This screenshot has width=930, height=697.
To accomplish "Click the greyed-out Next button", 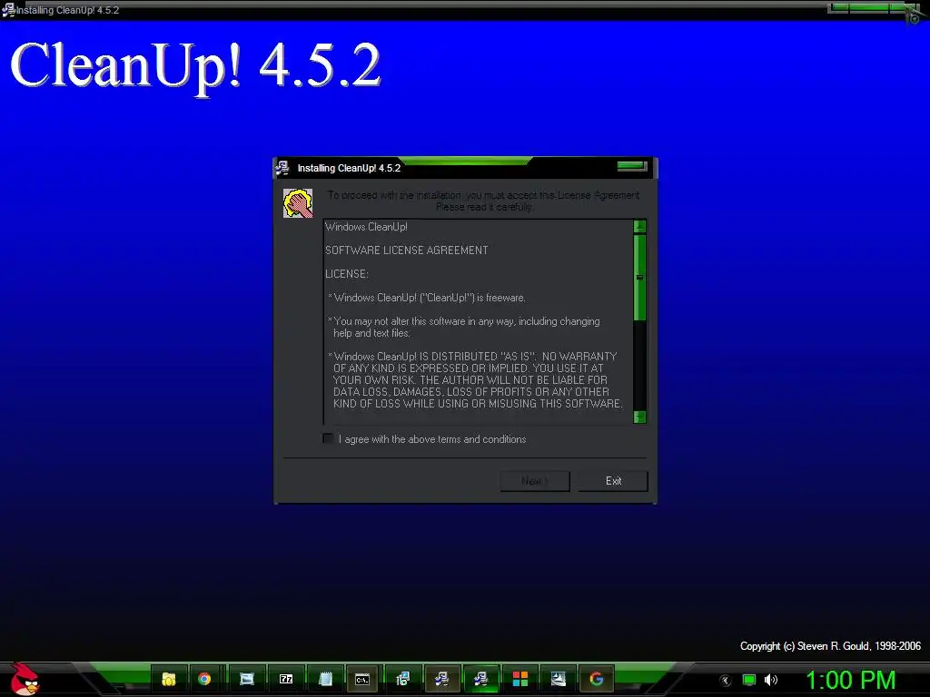I will [x=534, y=481].
